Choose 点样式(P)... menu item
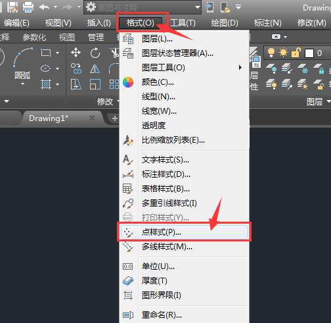The height and width of the screenshot is (323, 331). click(x=184, y=232)
